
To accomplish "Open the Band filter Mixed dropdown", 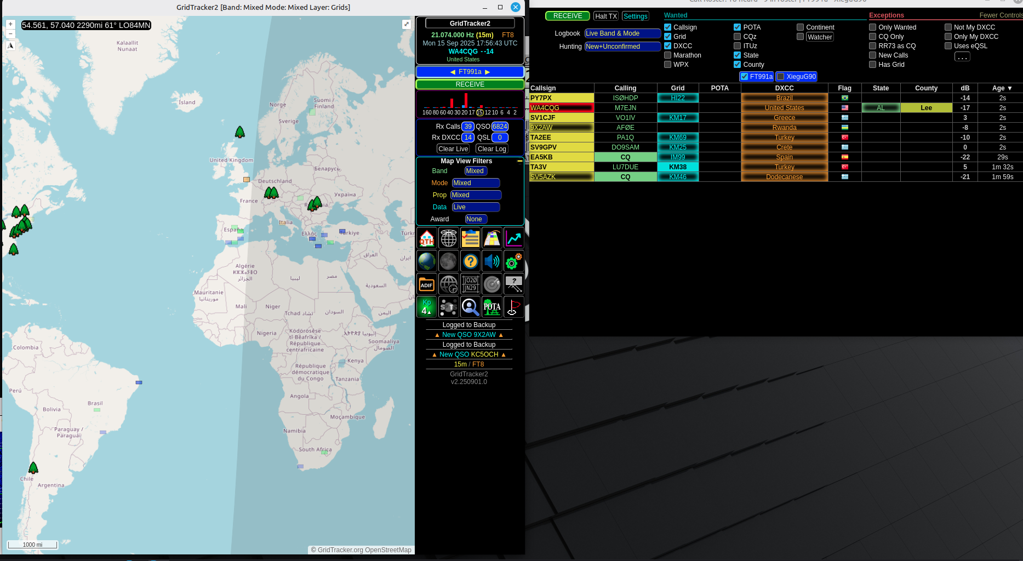I will pos(475,170).
